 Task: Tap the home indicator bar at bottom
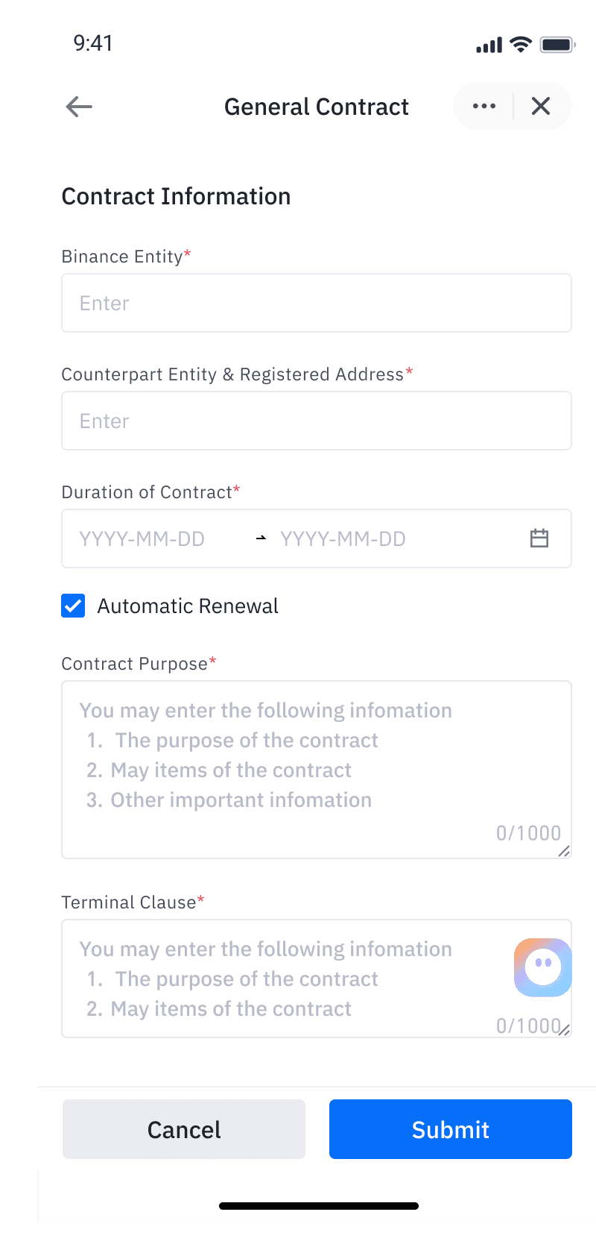pos(319,1205)
